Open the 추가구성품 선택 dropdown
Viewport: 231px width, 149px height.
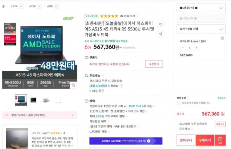click(x=201, y=29)
